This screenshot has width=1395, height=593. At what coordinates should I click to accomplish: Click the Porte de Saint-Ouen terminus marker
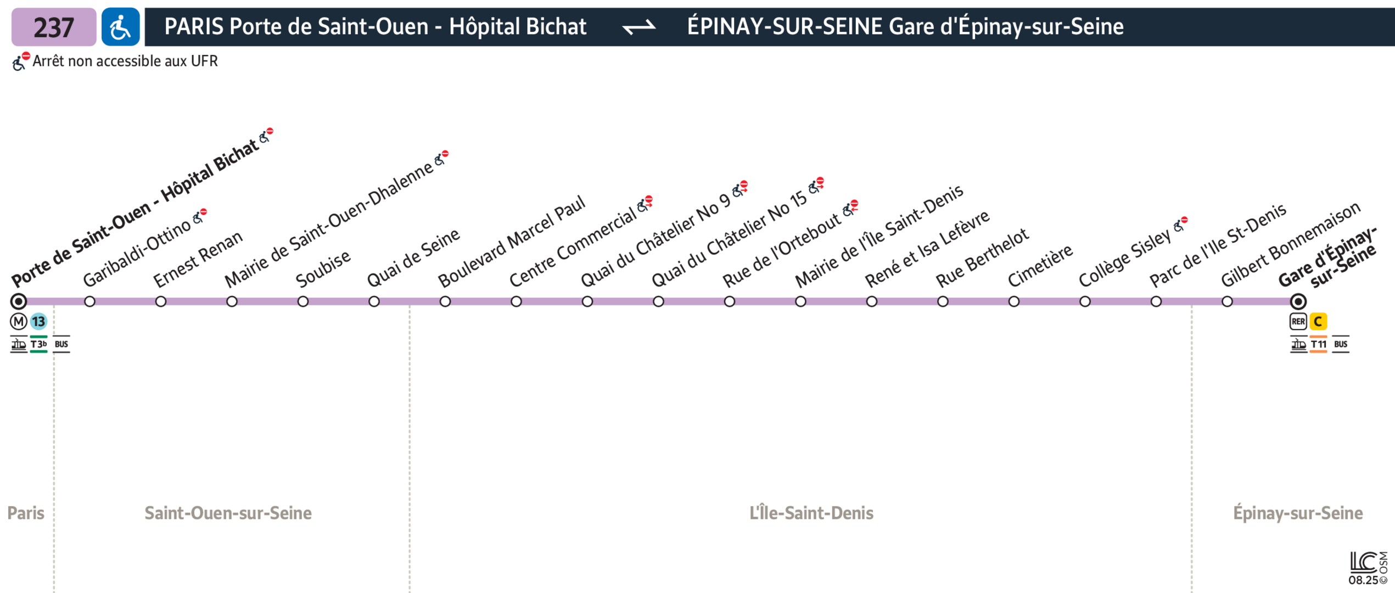coord(19,301)
